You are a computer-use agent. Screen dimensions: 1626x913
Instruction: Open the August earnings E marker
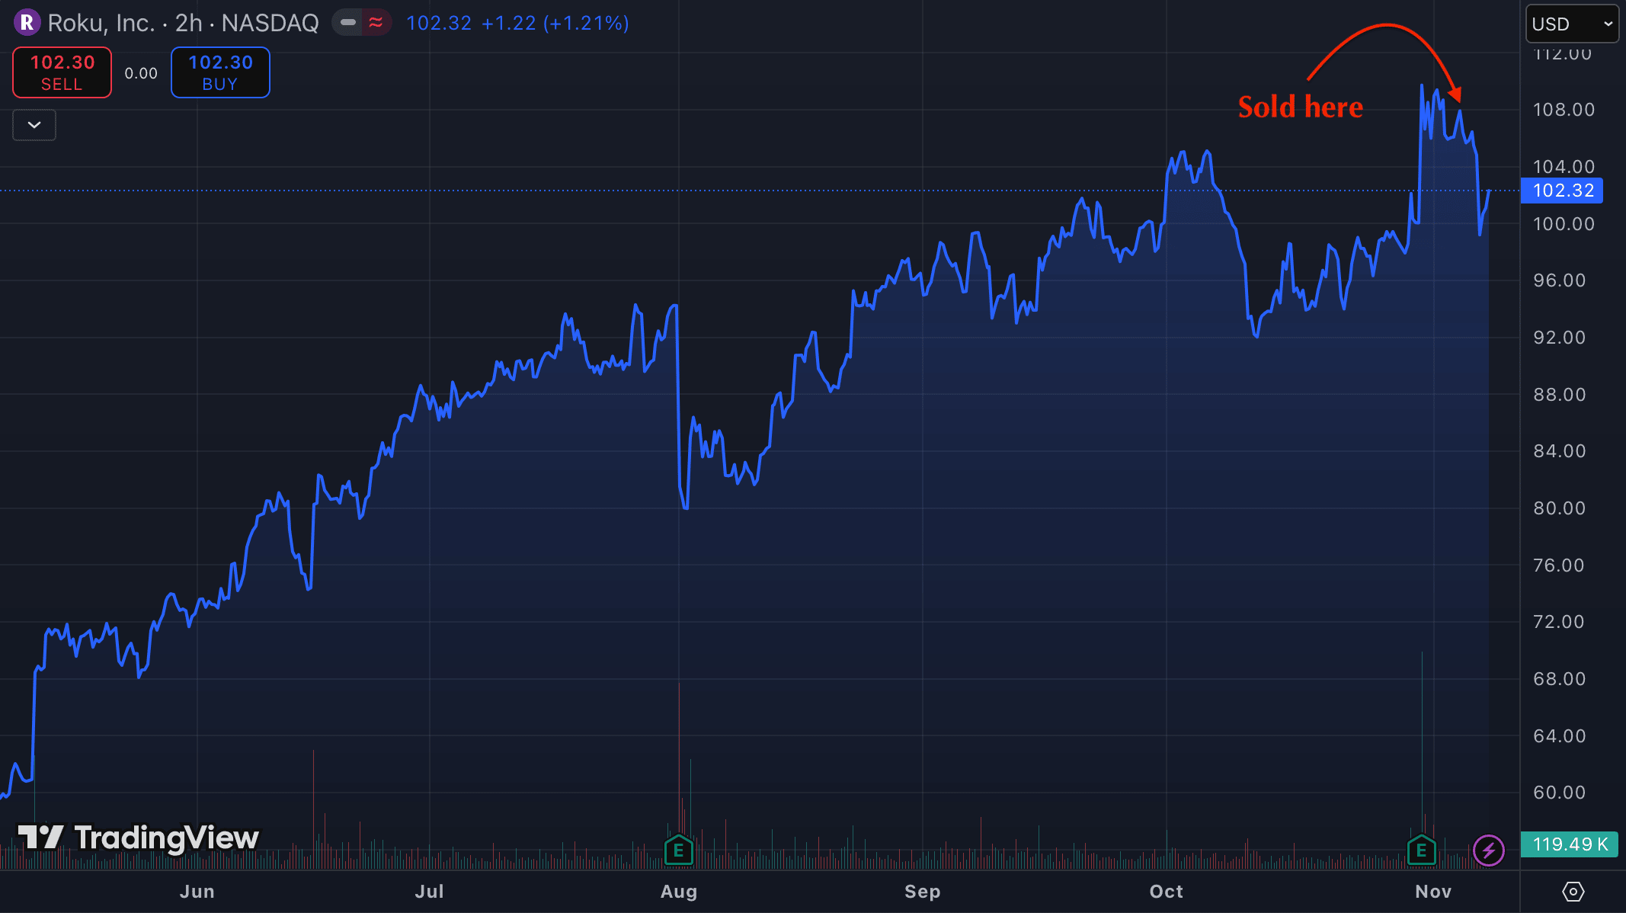(x=678, y=850)
